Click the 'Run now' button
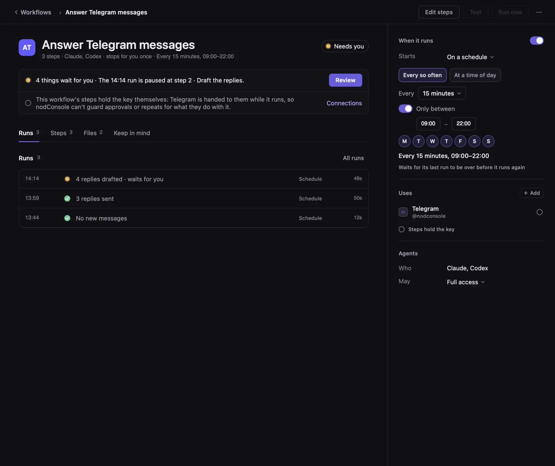The width and height of the screenshot is (555, 466). 510,12
